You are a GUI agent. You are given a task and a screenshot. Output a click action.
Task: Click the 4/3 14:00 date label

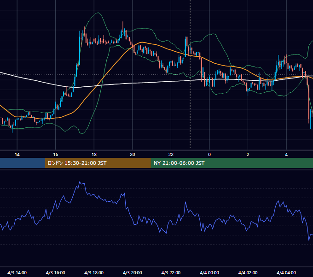(x=17, y=272)
